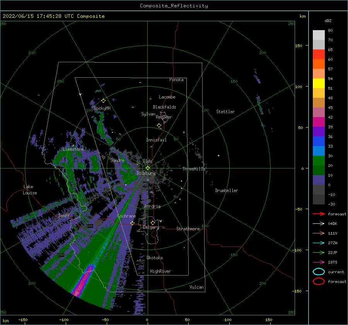Click the Strathmore city label

(x=188, y=229)
